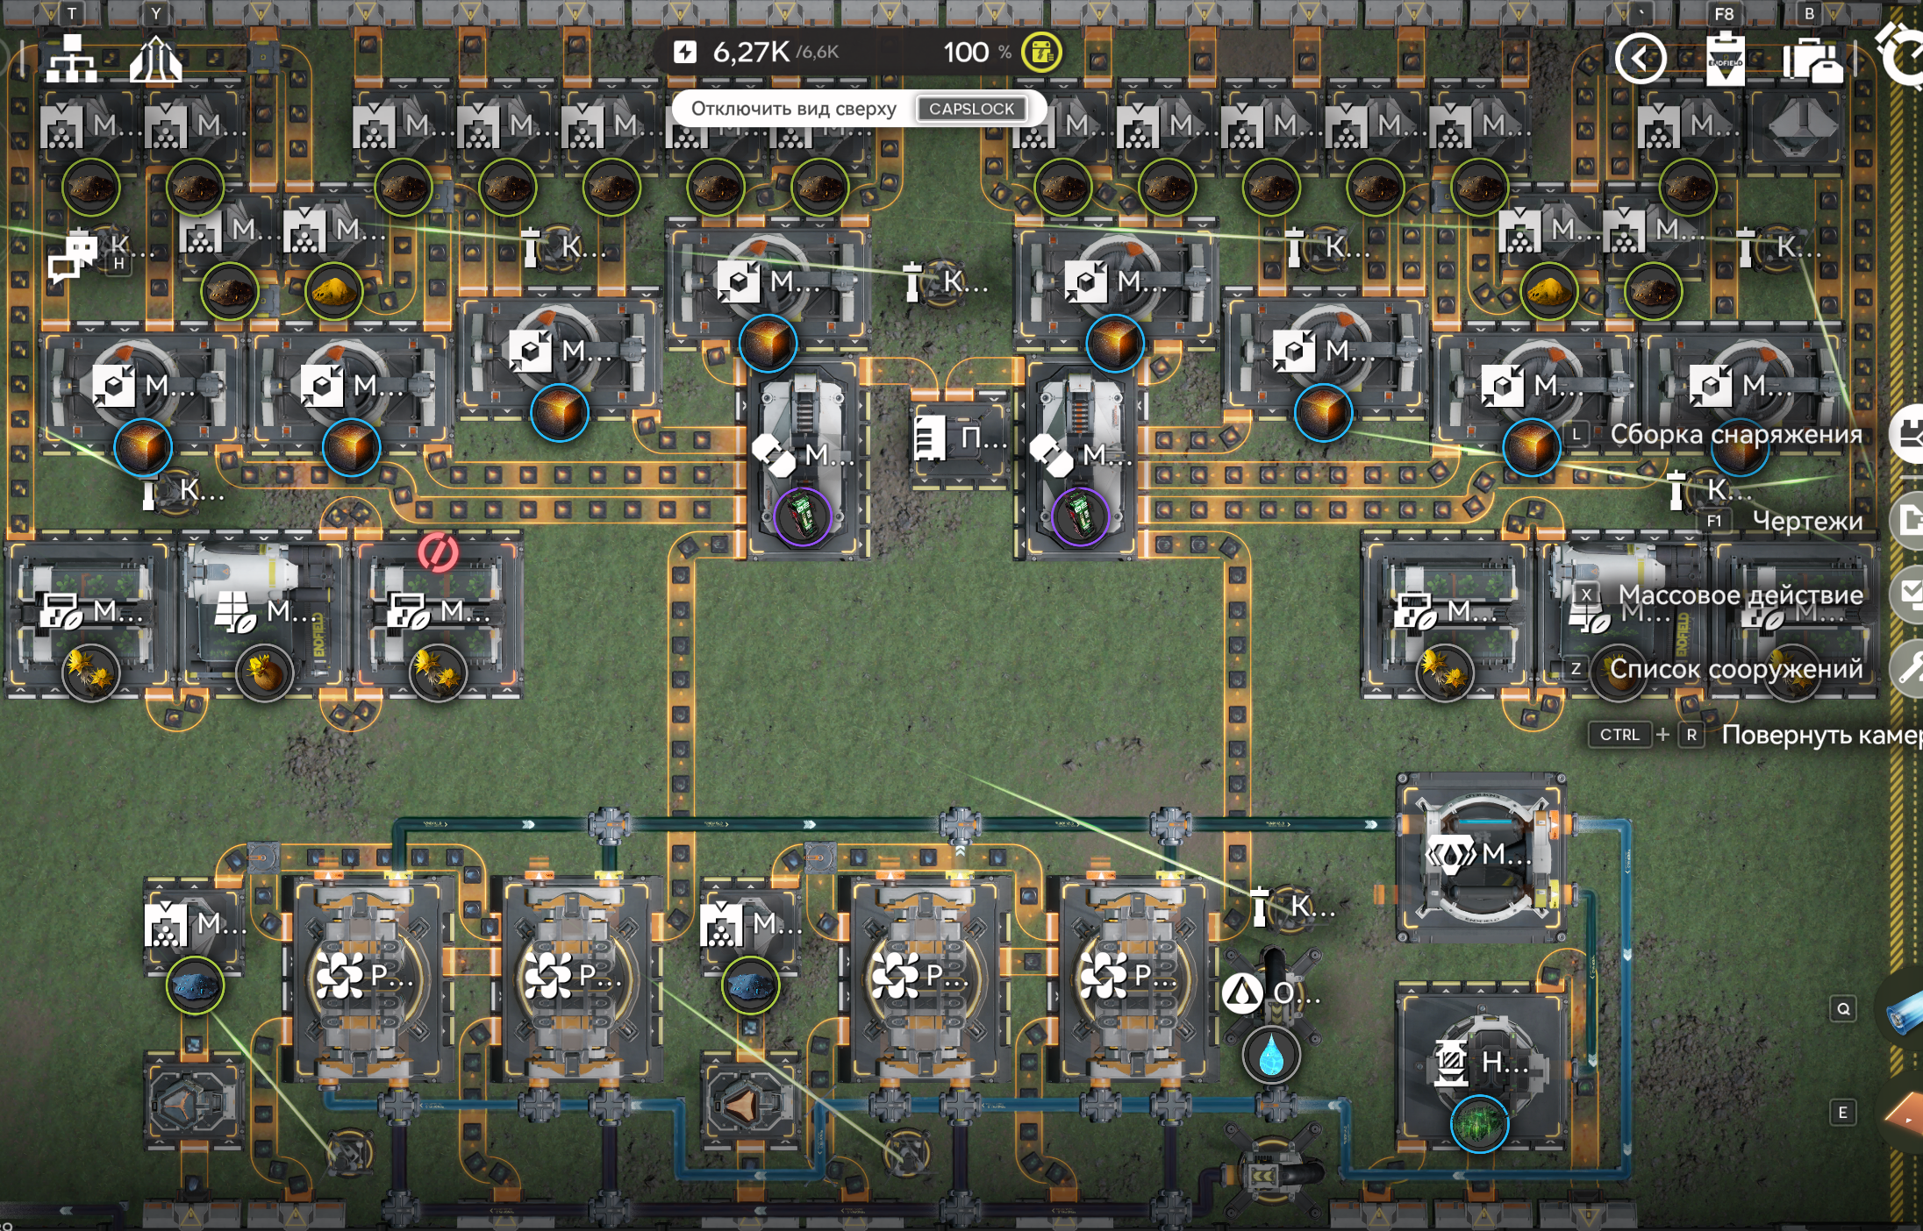Screen dimensions: 1923x1231
Task: Click the circled back arrow icon
Action: (x=1641, y=60)
